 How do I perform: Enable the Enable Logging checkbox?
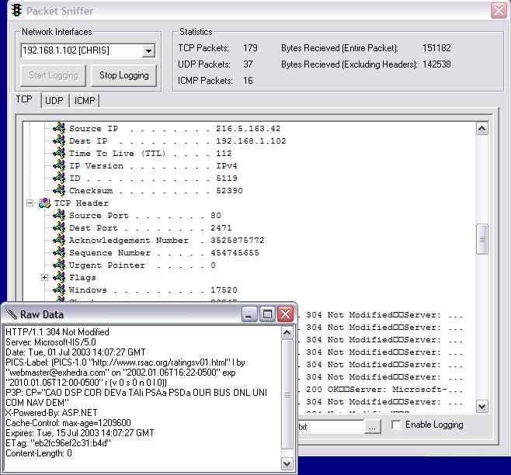coord(397,425)
